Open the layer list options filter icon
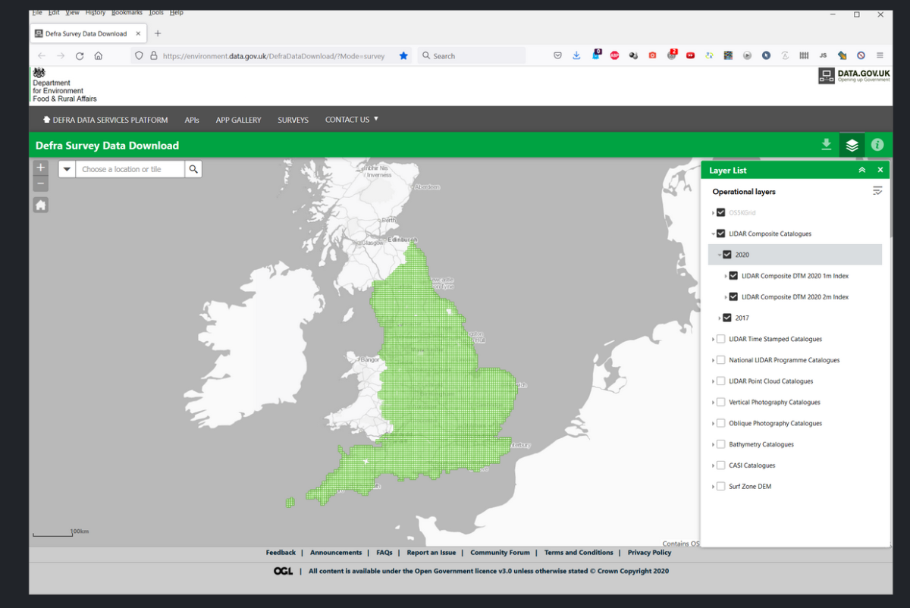 click(877, 191)
